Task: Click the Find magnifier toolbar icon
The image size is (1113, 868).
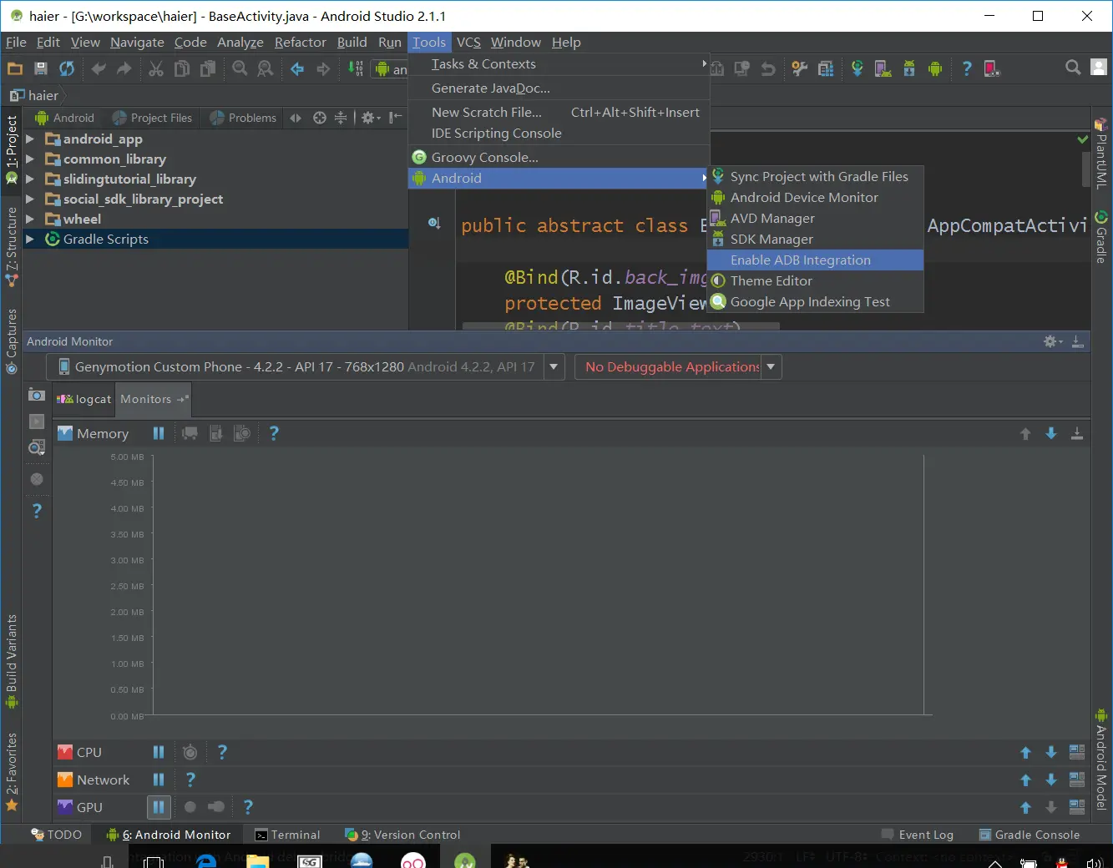Action: pos(240,69)
